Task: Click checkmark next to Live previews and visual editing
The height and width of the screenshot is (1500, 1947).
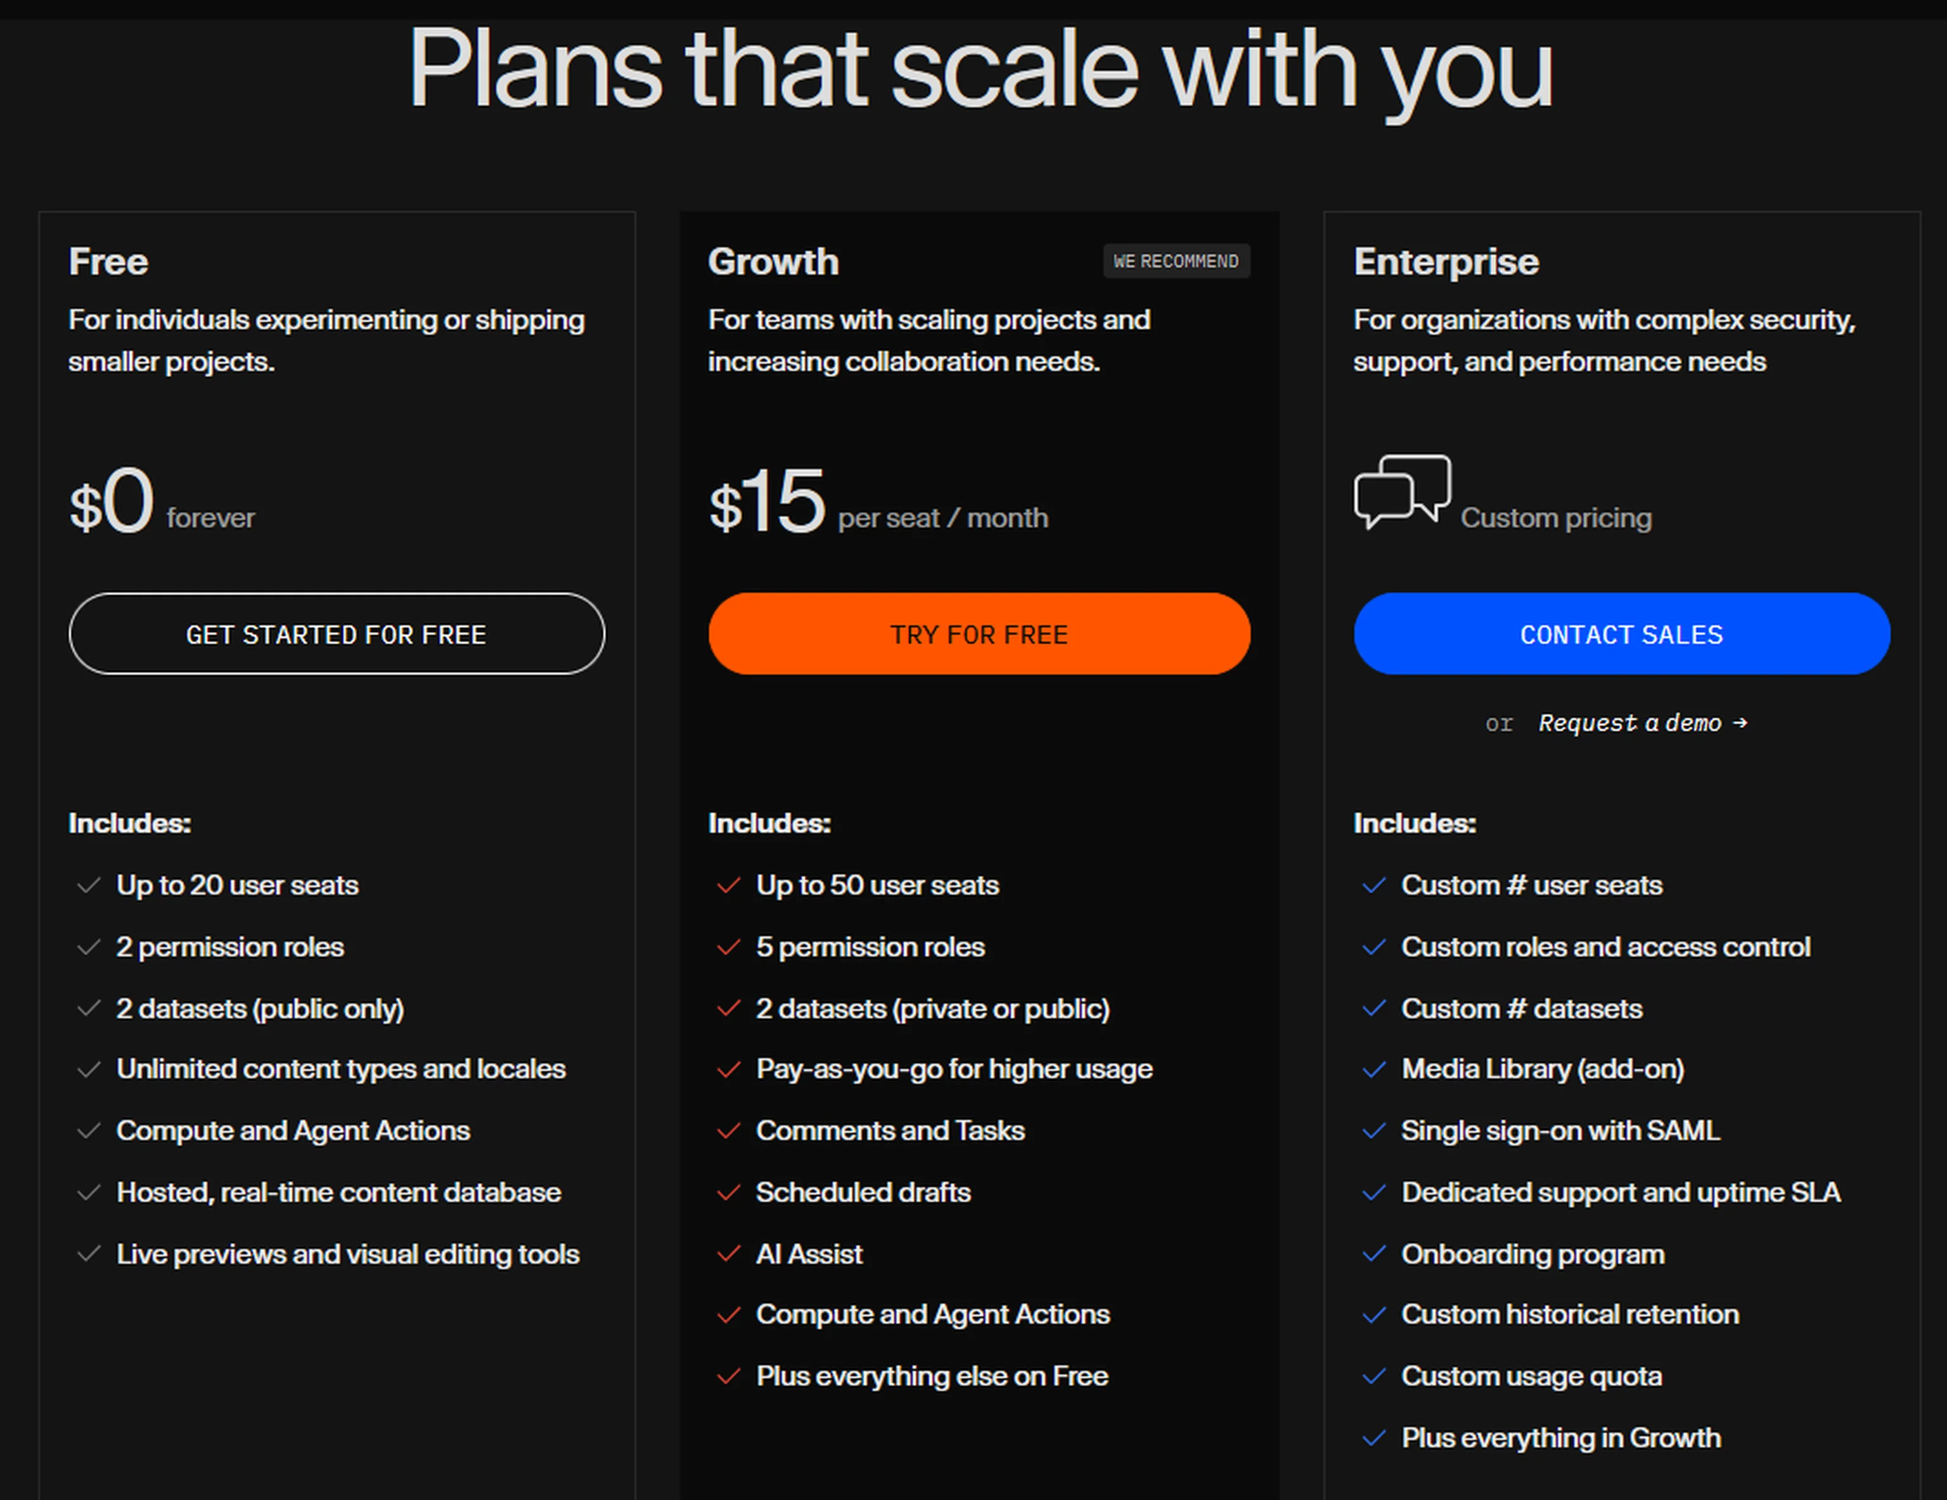Action: 88,1255
